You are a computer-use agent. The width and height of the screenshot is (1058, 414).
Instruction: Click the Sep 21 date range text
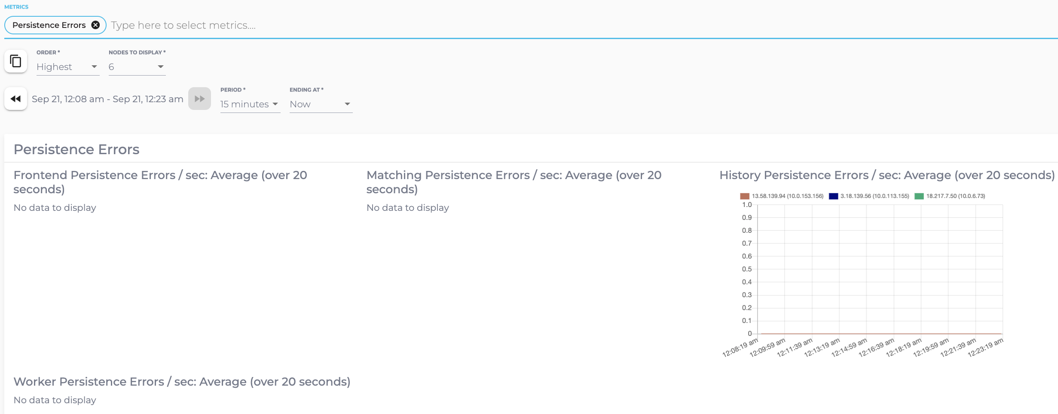pos(107,99)
